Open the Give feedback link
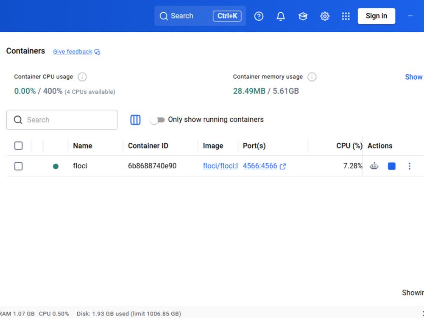424x318 pixels. tap(73, 52)
